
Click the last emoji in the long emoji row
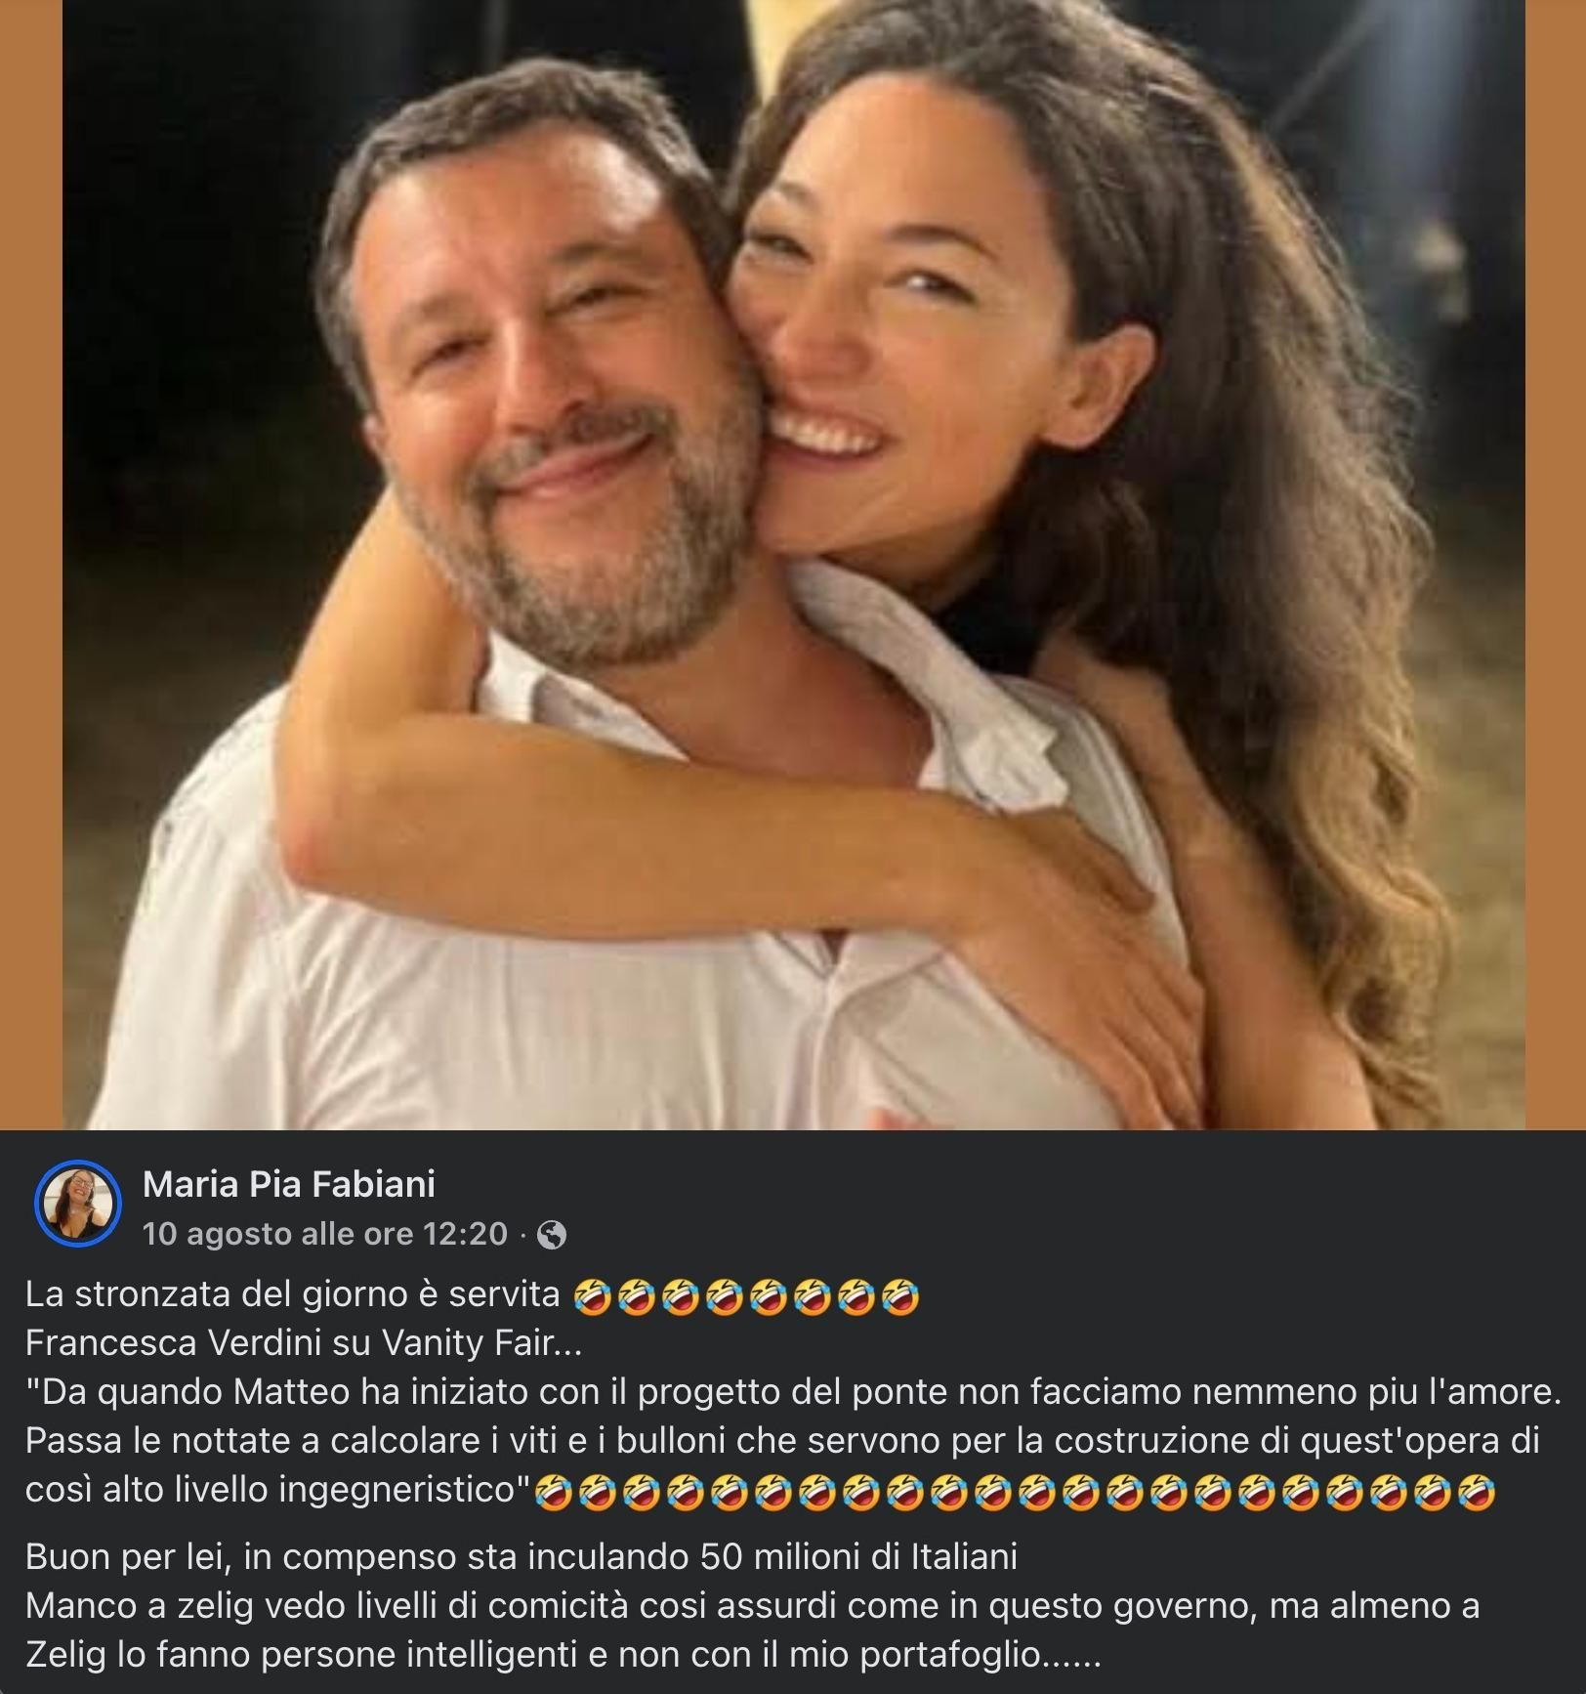pos(1477,1493)
